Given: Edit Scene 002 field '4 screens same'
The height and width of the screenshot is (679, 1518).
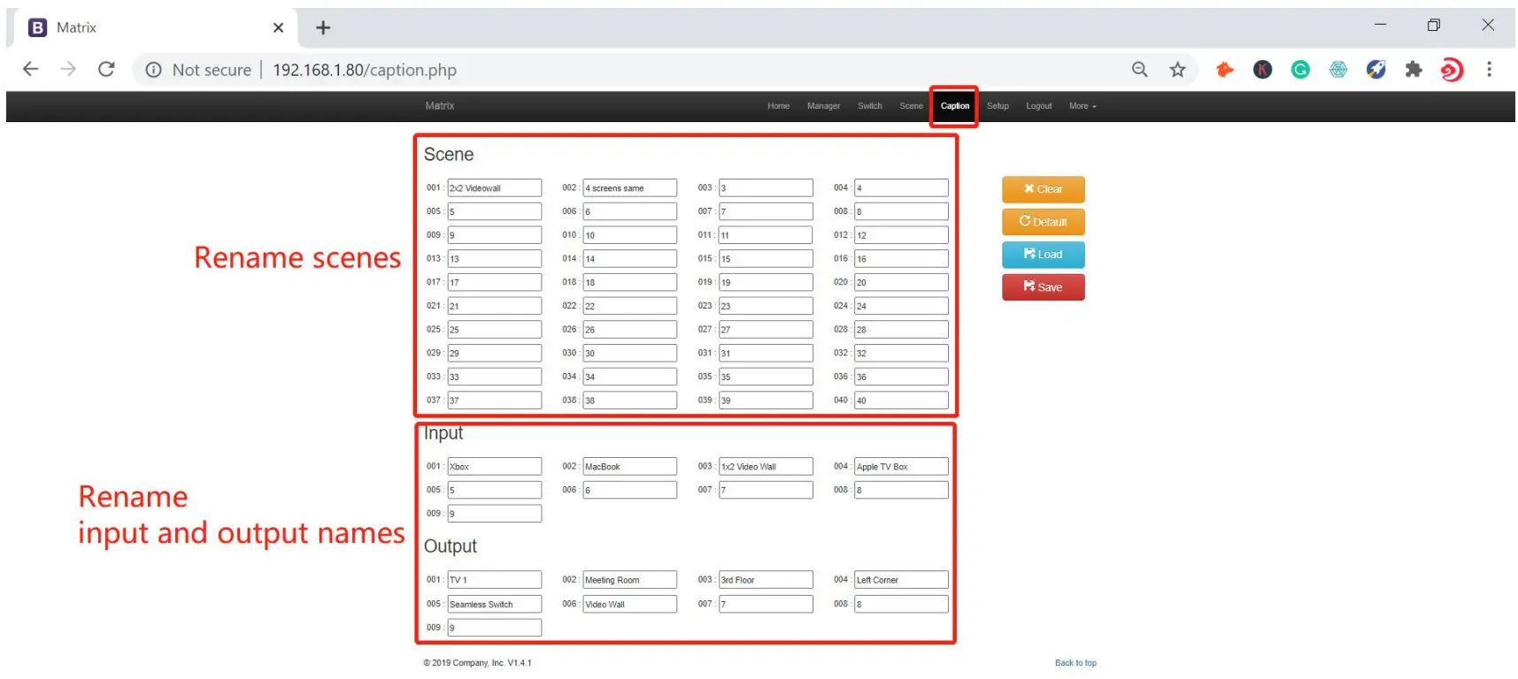Looking at the screenshot, I should coord(629,188).
